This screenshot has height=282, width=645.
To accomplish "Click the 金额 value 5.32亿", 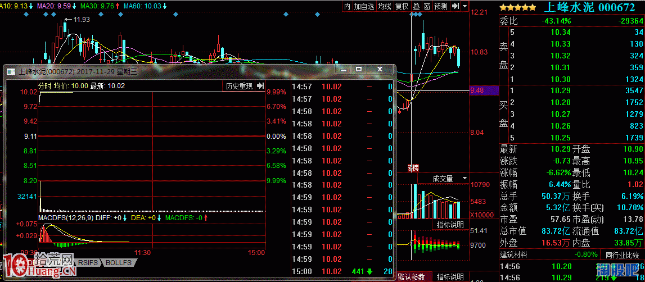I will pos(558,207).
